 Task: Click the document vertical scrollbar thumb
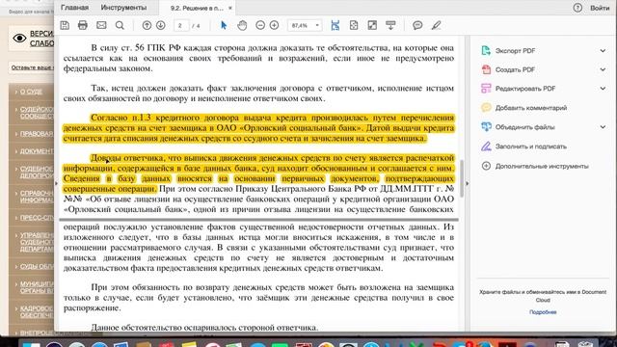462,177
